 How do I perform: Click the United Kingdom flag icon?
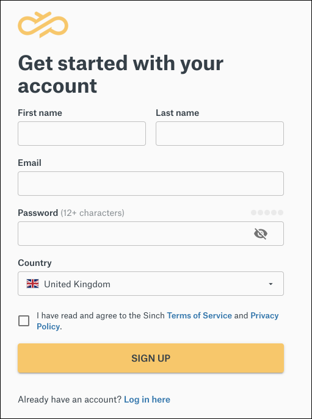point(32,284)
